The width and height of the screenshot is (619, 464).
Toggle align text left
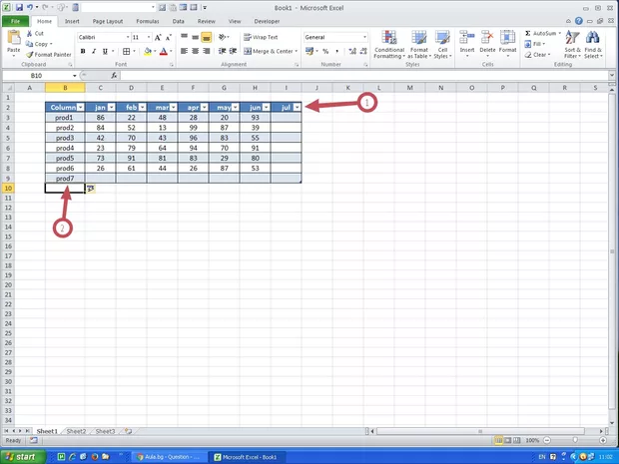(184, 51)
